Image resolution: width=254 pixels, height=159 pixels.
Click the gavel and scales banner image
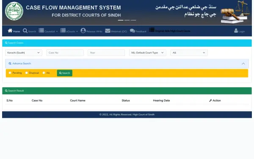[x=235, y=12]
